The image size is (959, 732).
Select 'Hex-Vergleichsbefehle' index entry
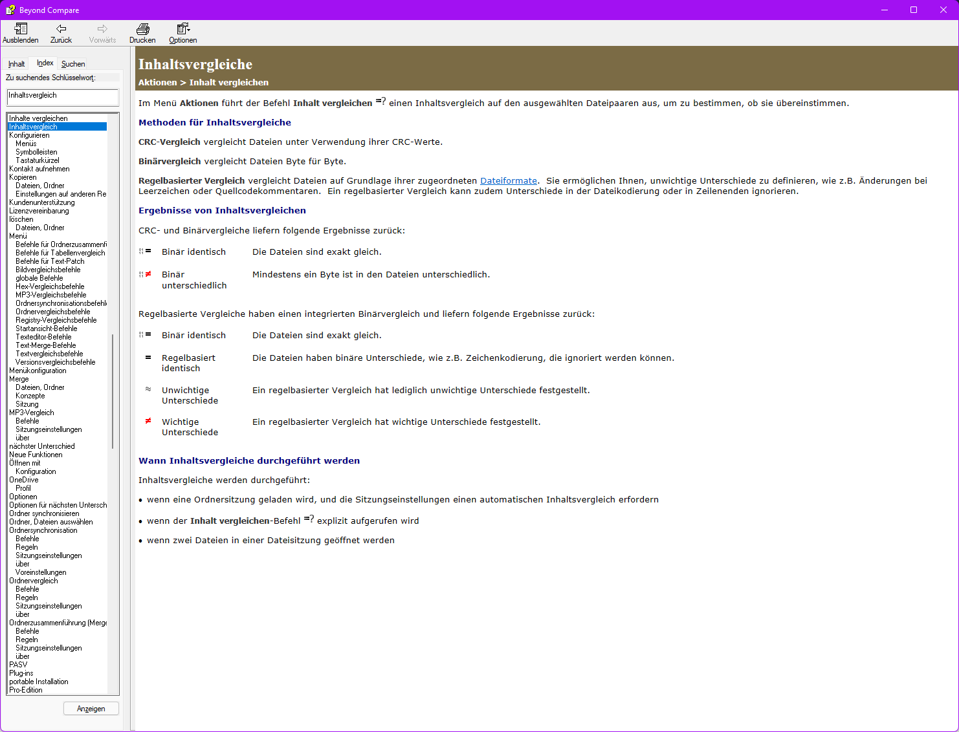coord(50,286)
